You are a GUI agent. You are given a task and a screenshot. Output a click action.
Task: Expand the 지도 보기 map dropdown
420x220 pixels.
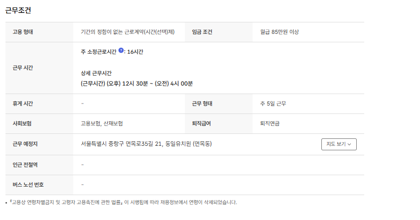339,144
